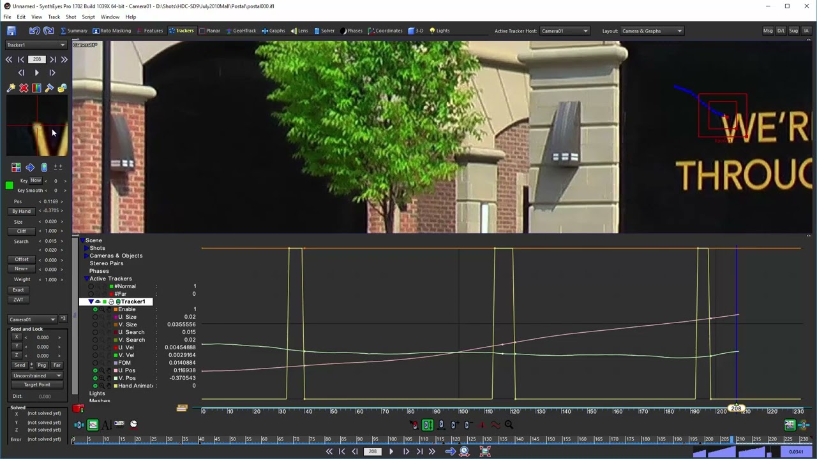Open the Unconstrained constraint dropdown

[x=37, y=375]
